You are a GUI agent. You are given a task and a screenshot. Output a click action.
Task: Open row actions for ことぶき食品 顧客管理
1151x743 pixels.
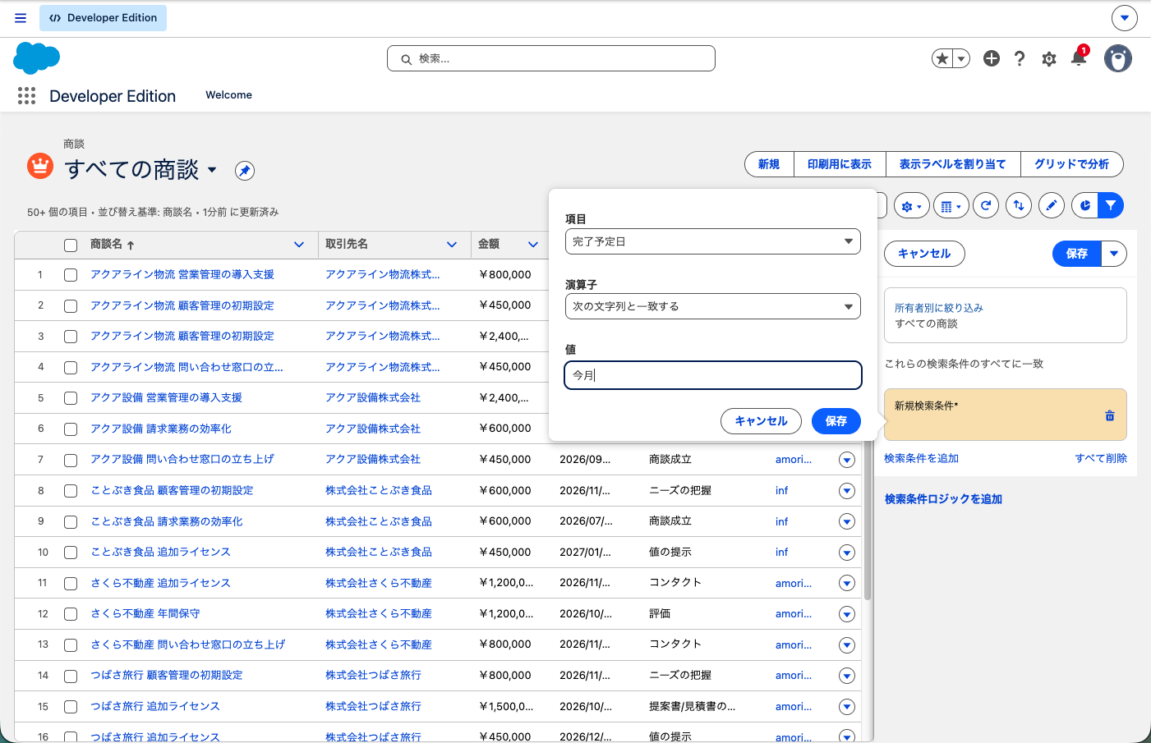click(x=847, y=491)
